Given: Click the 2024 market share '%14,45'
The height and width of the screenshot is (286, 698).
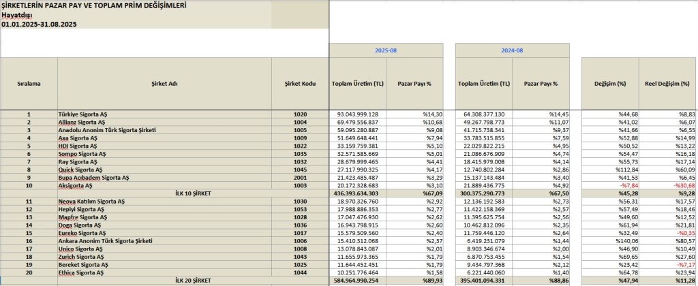Looking at the screenshot, I should [541, 114].
